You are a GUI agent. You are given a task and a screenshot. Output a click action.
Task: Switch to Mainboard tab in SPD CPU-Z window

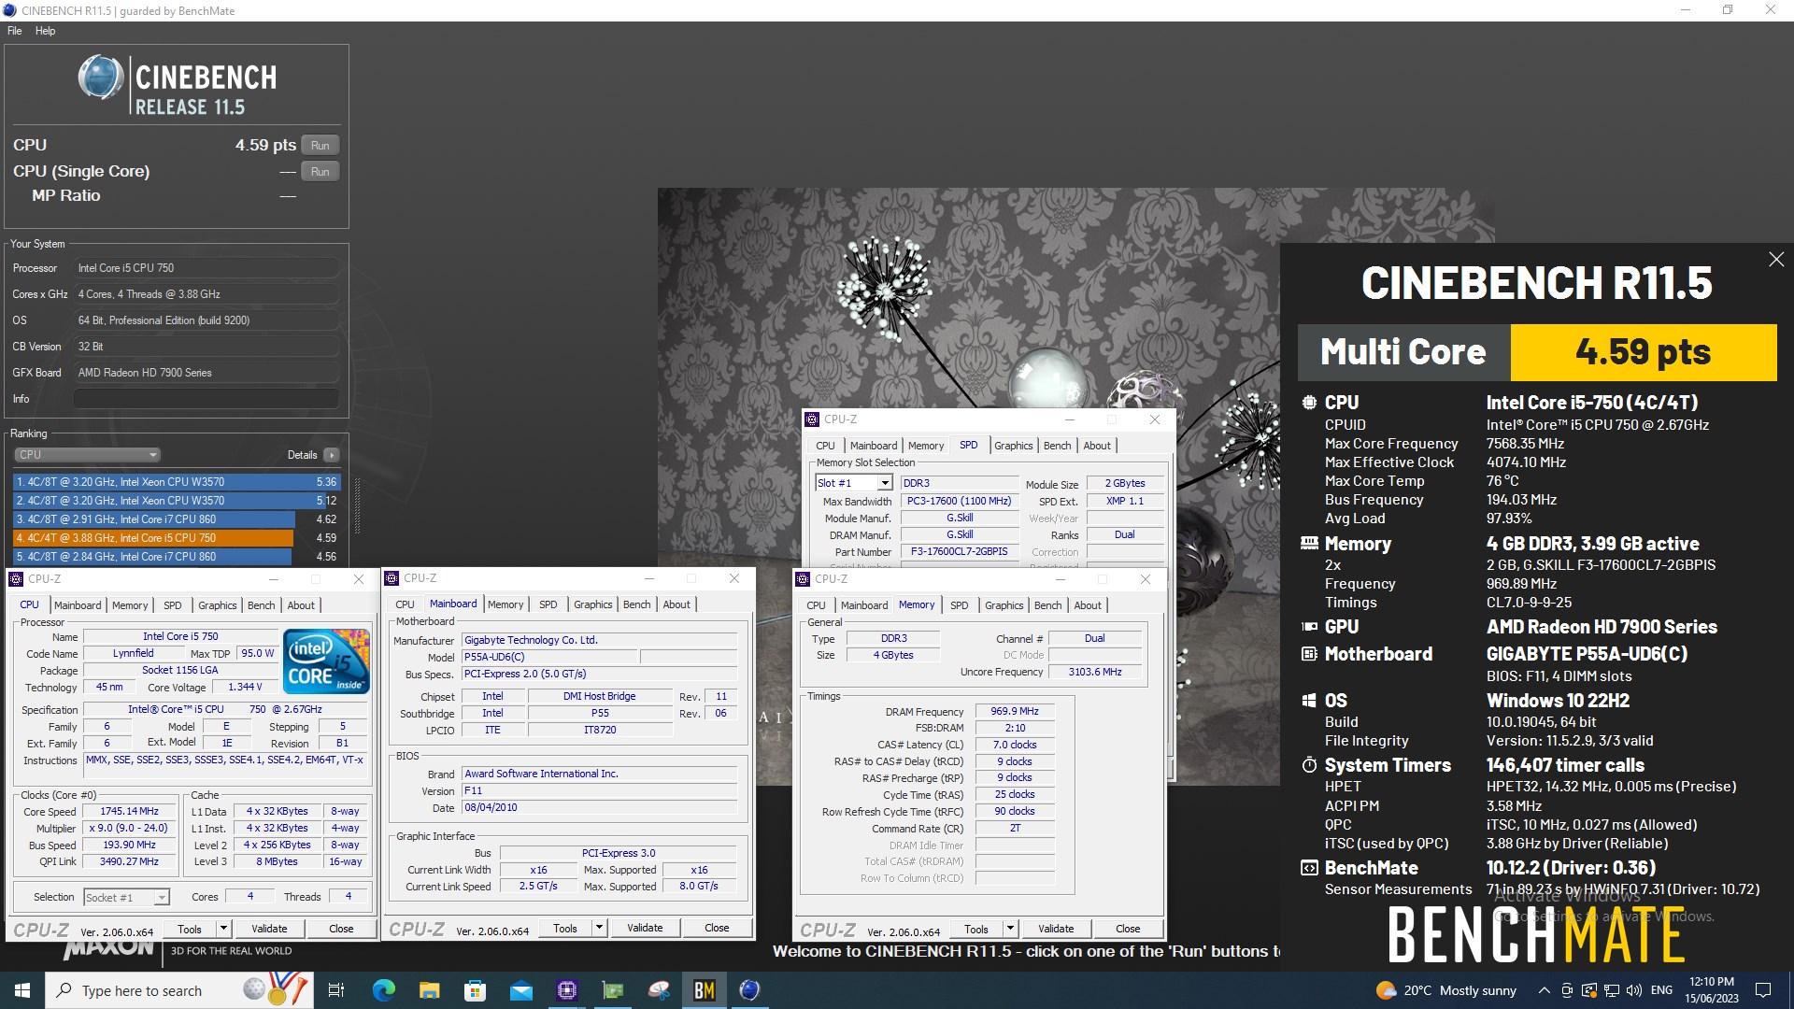tap(873, 446)
